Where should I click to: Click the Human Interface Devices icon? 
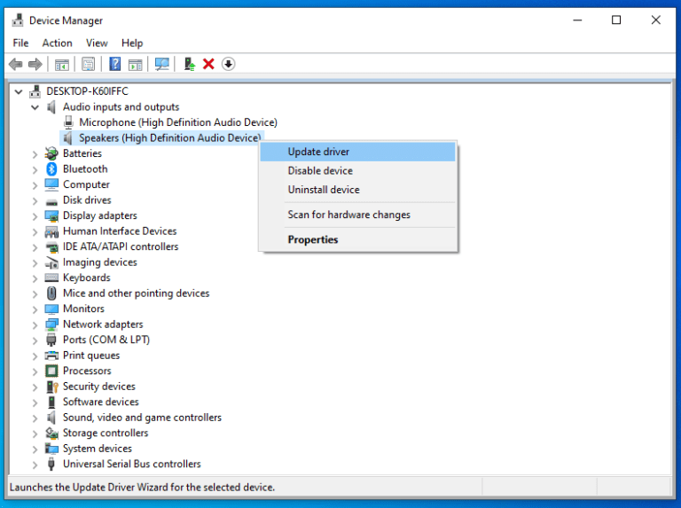click(x=51, y=231)
